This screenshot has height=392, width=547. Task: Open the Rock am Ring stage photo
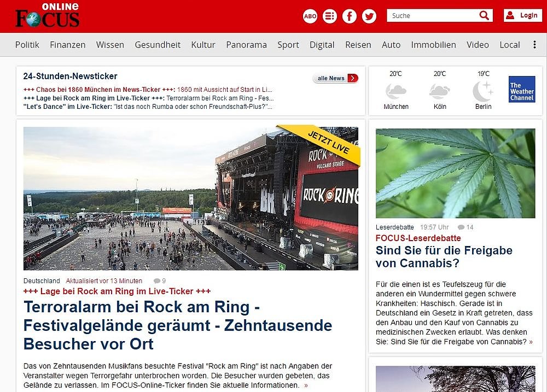(191, 198)
